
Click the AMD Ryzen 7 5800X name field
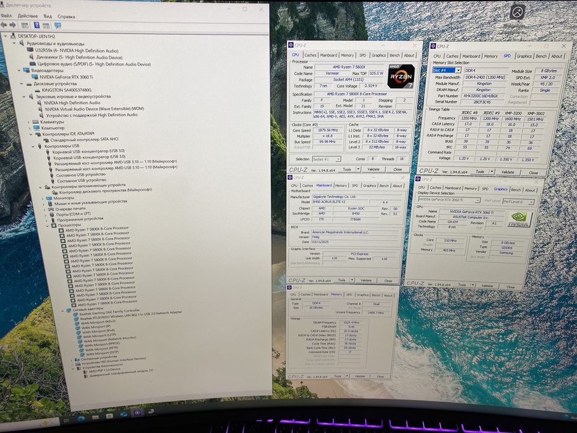tap(349, 67)
